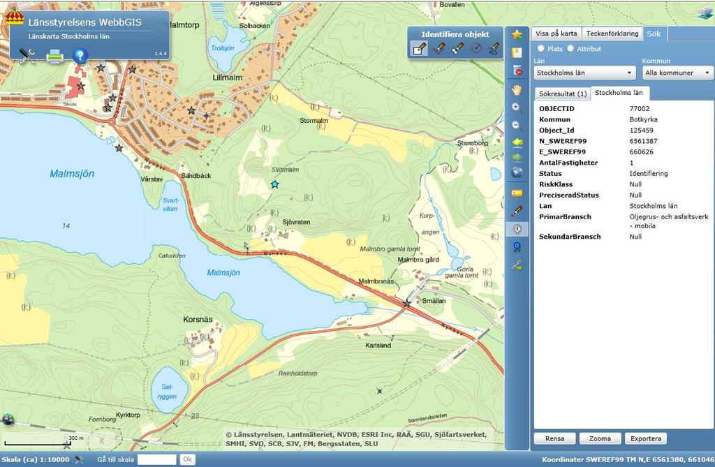This screenshot has height=467, width=715.
Task: Switch to Visa på karta tab
Action: pyautogui.click(x=556, y=34)
